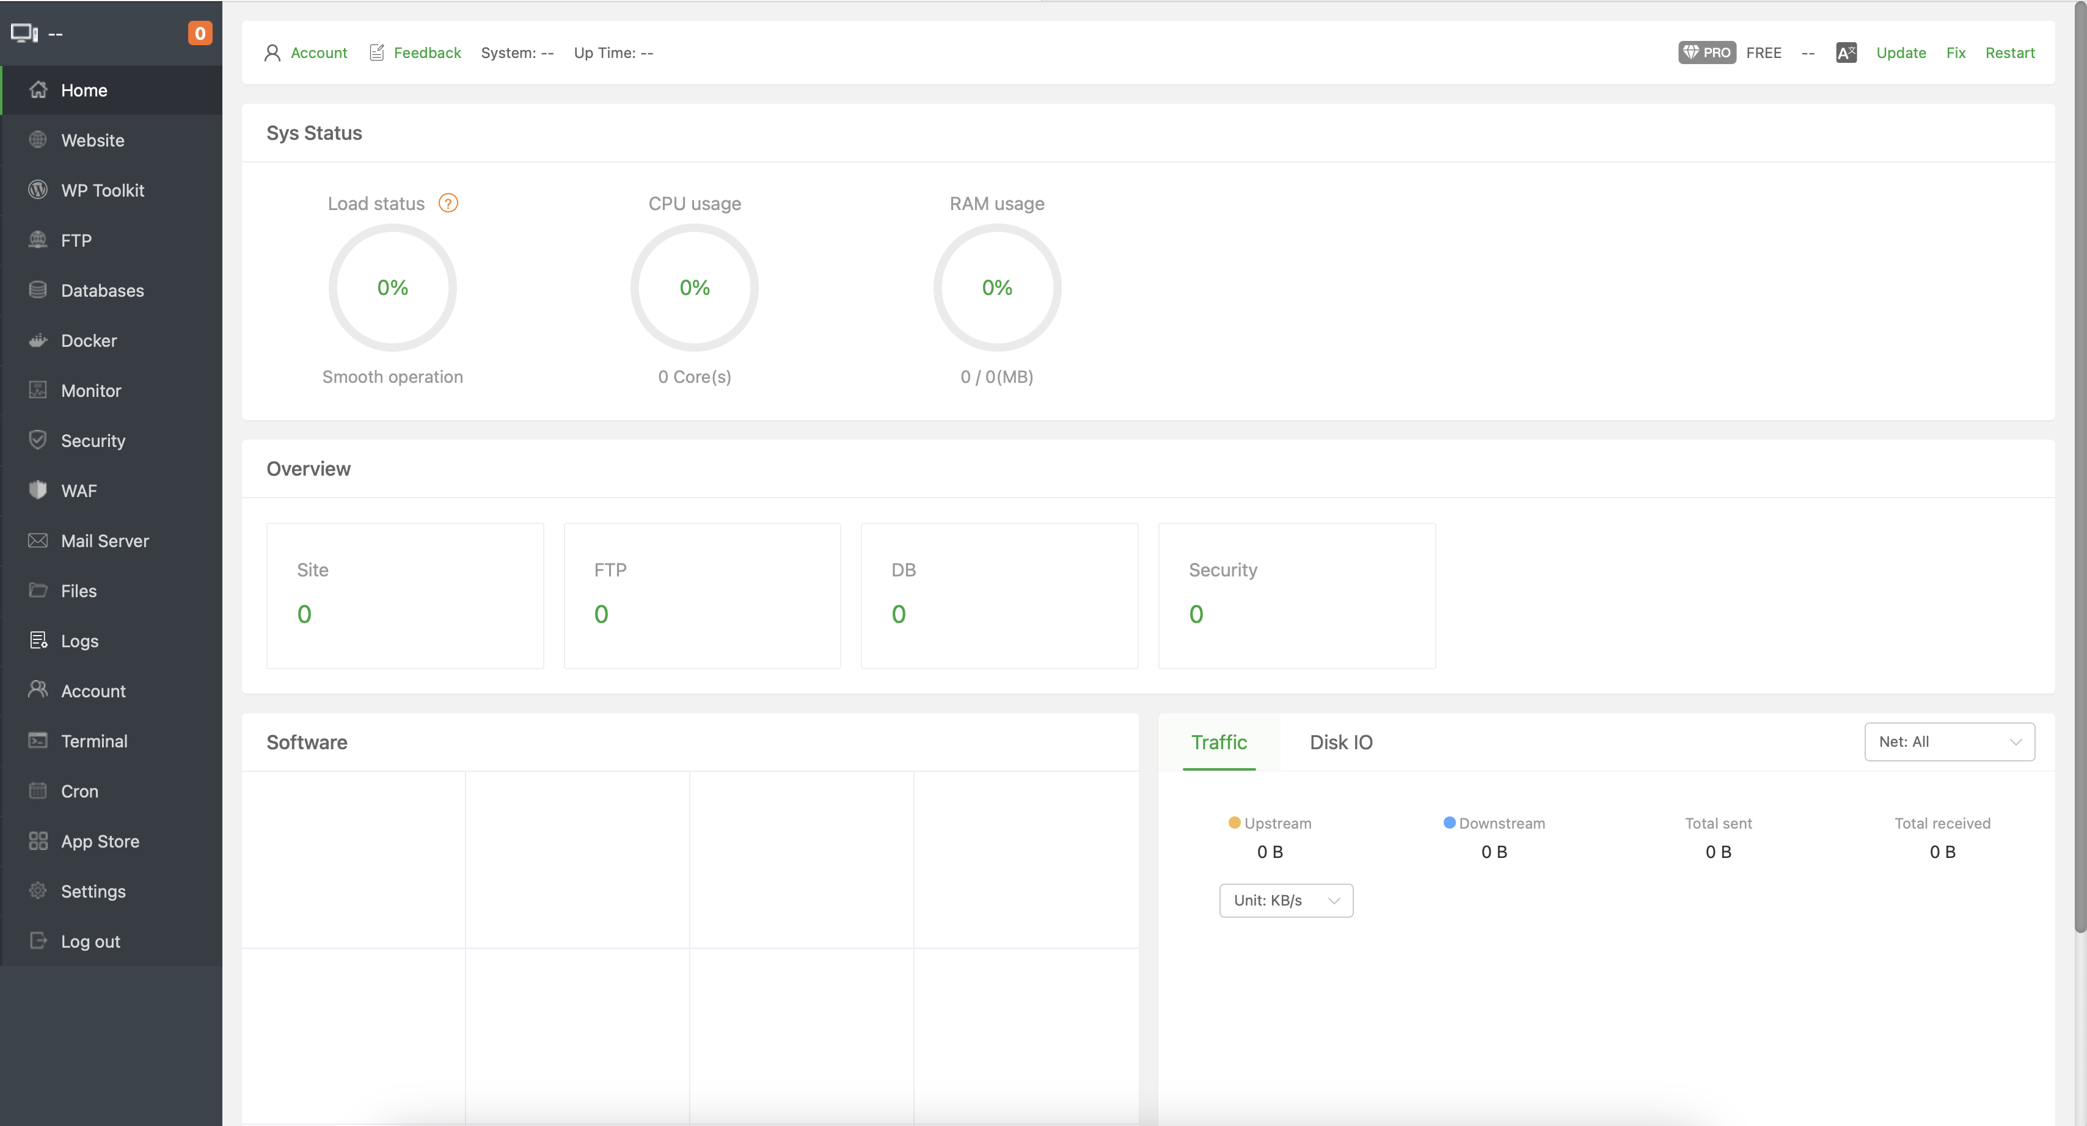
Task: Open the Unit: KB/s dropdown
Action: pyautogui.click(x=1285, y=900)
